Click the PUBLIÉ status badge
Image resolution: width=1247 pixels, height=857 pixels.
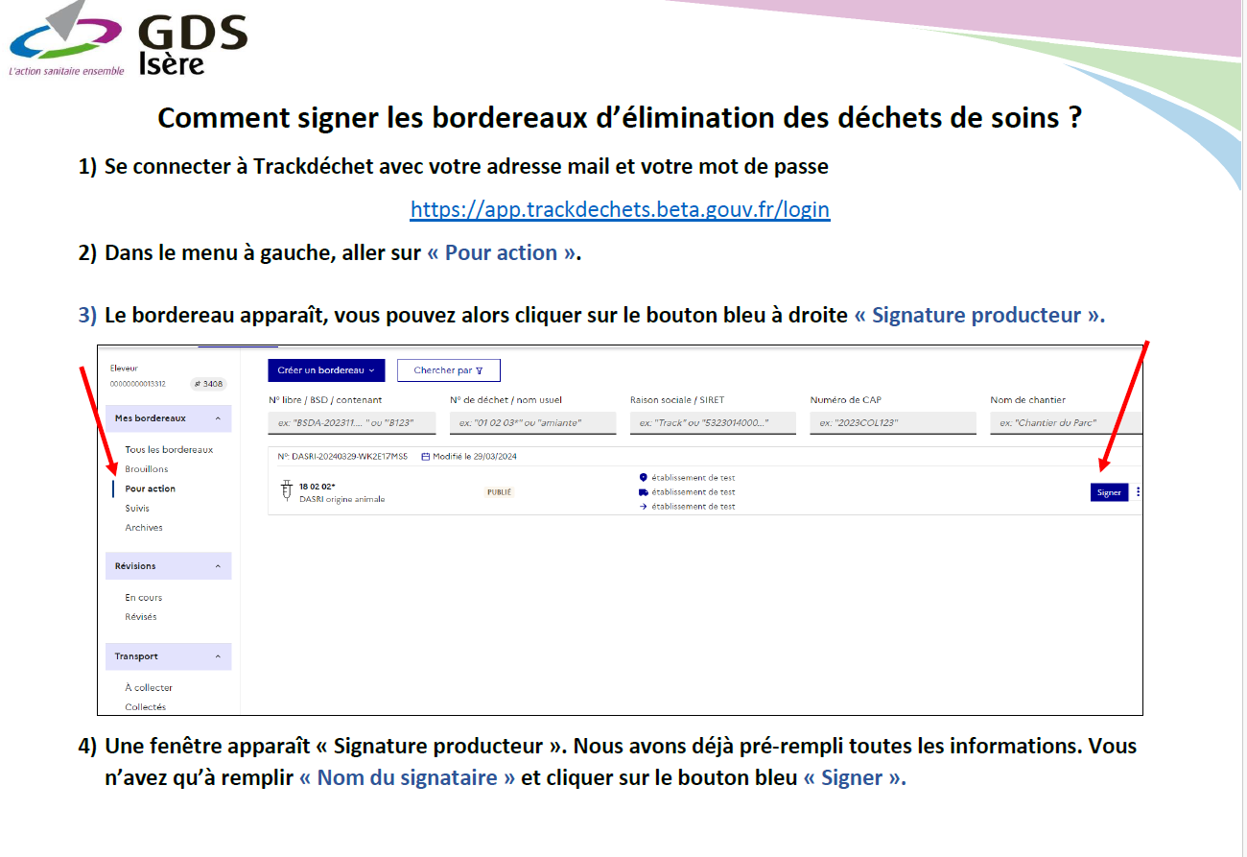pos(499,492)
